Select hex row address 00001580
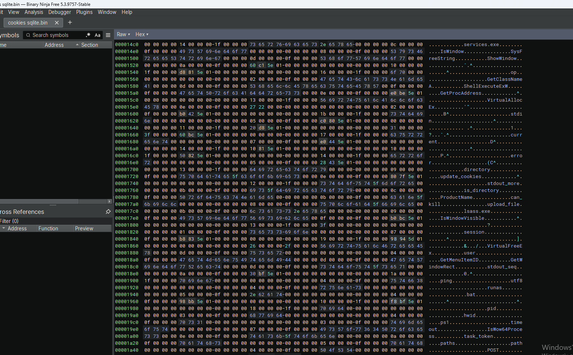573x355 pixels. 127,86
